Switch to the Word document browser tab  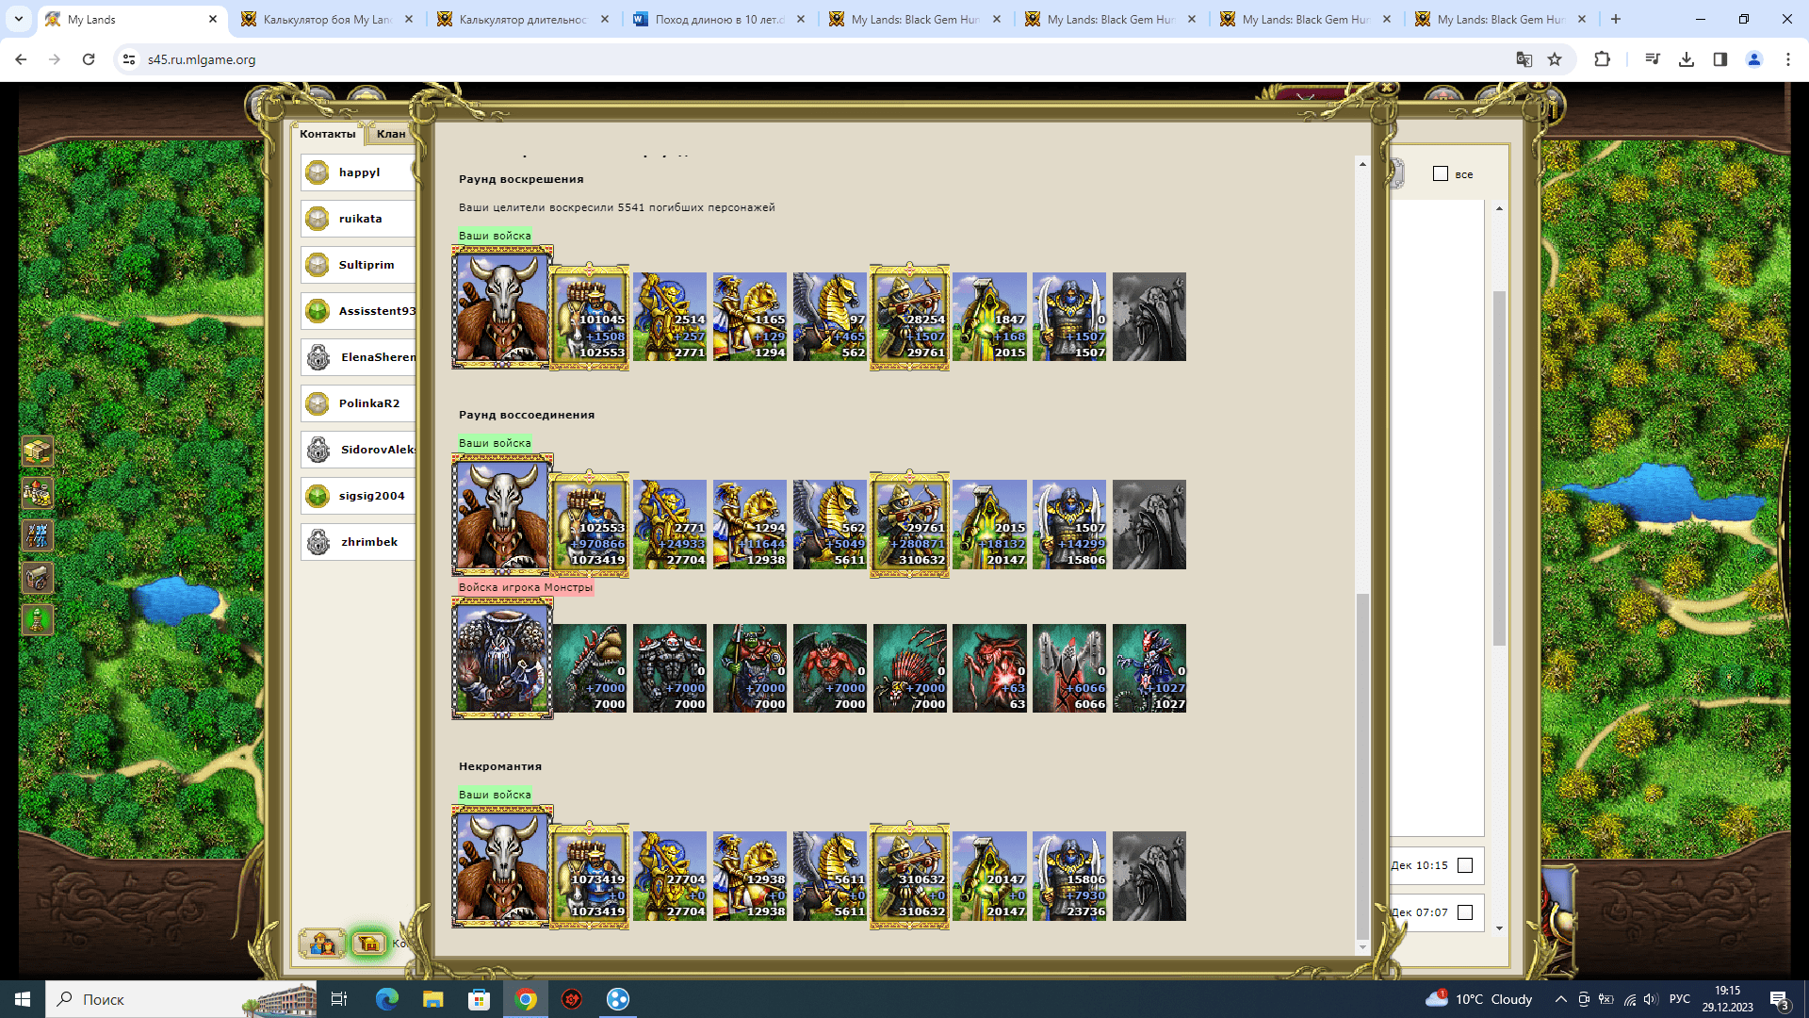pos(720,19)
